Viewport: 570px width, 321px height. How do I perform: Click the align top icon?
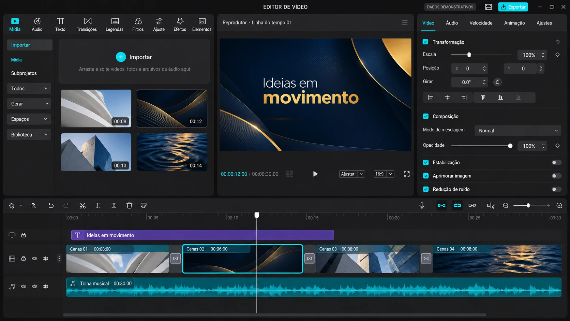pos(483,98)
